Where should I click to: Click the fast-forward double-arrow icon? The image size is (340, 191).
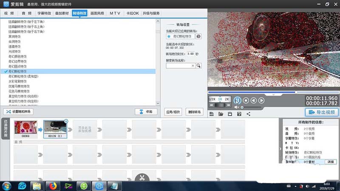point(228,105)
